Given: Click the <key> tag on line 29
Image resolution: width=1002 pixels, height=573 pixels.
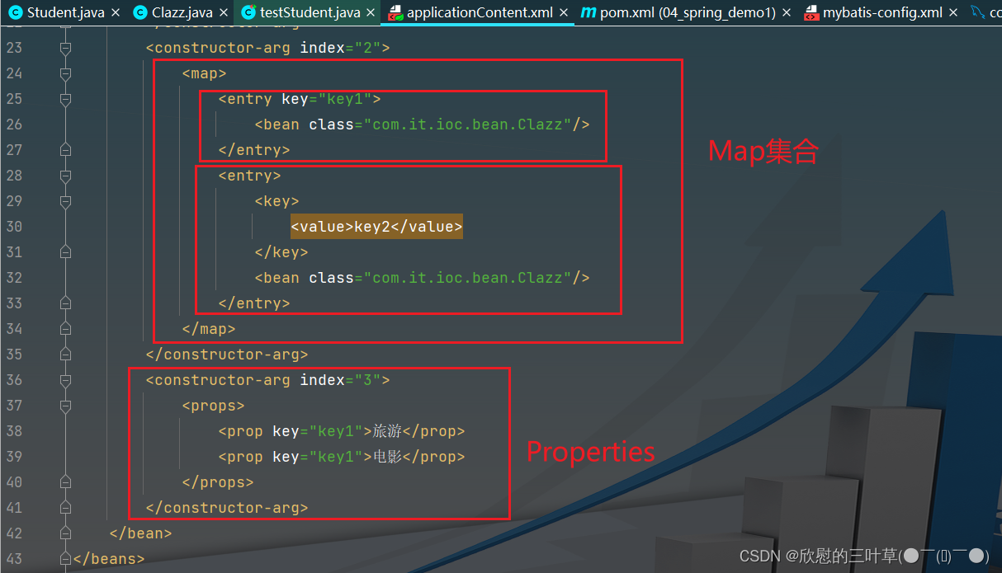Looking at the screenshot, I should [276, 201].
